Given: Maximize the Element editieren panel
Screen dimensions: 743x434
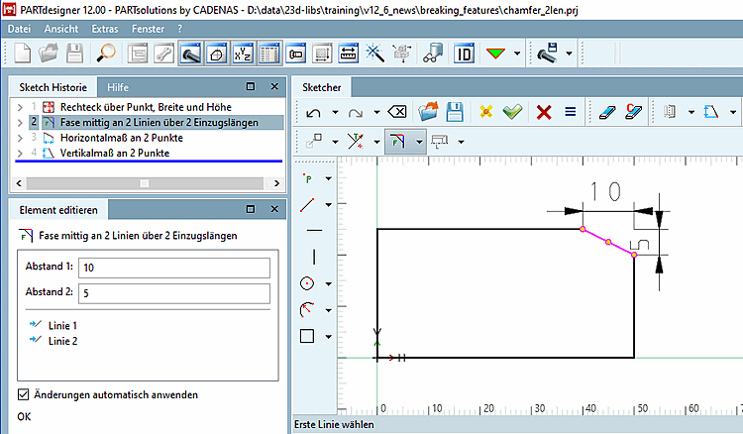Looking at the screenshot, I should [251, 209].
